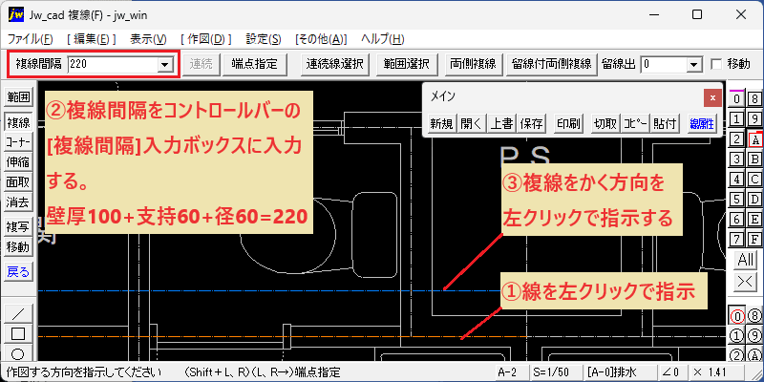Viewport: 764px width, 382px height.
Task: Open the ファイル(F) menu
Action: (x=31, y=39)
